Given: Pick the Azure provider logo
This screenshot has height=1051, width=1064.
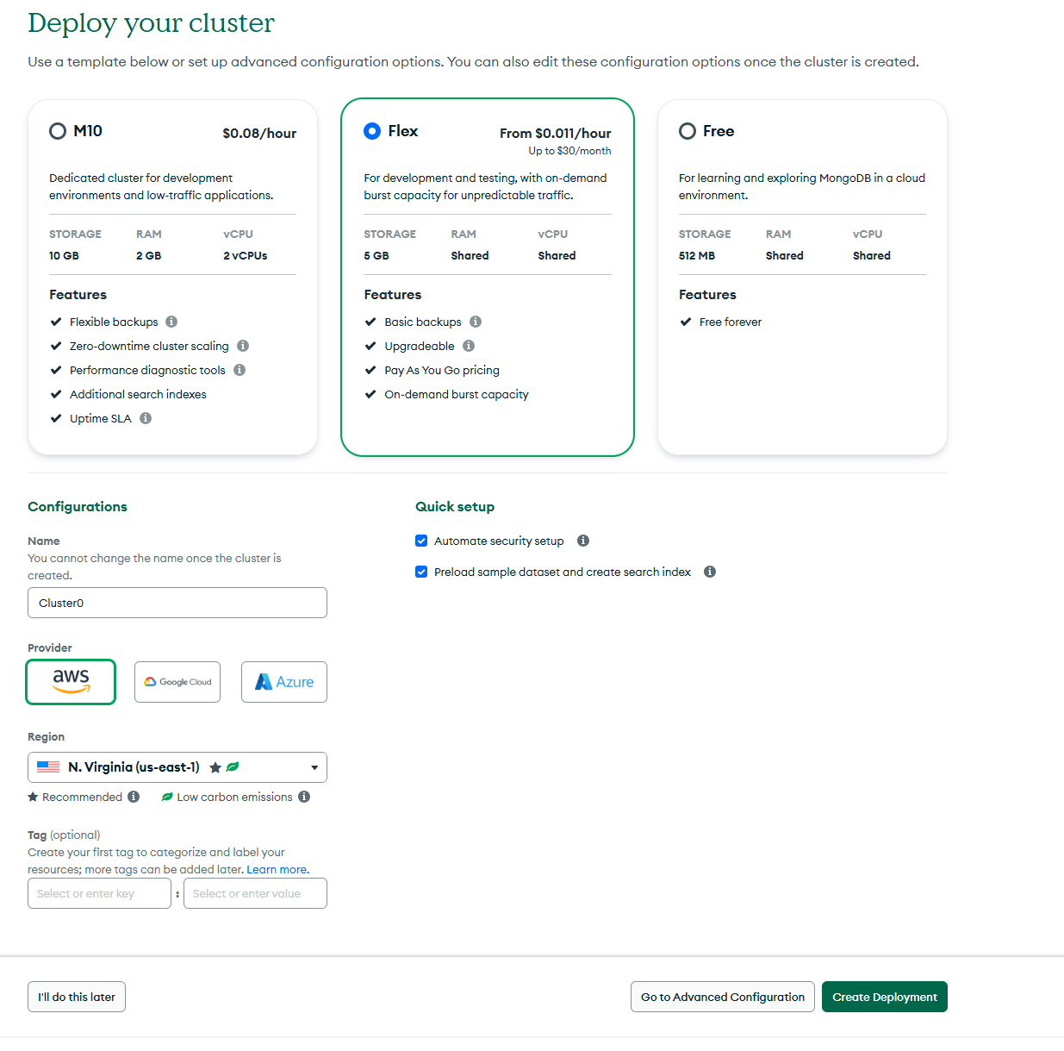Looking at the screenshot, I should click(x=284, y=681).
